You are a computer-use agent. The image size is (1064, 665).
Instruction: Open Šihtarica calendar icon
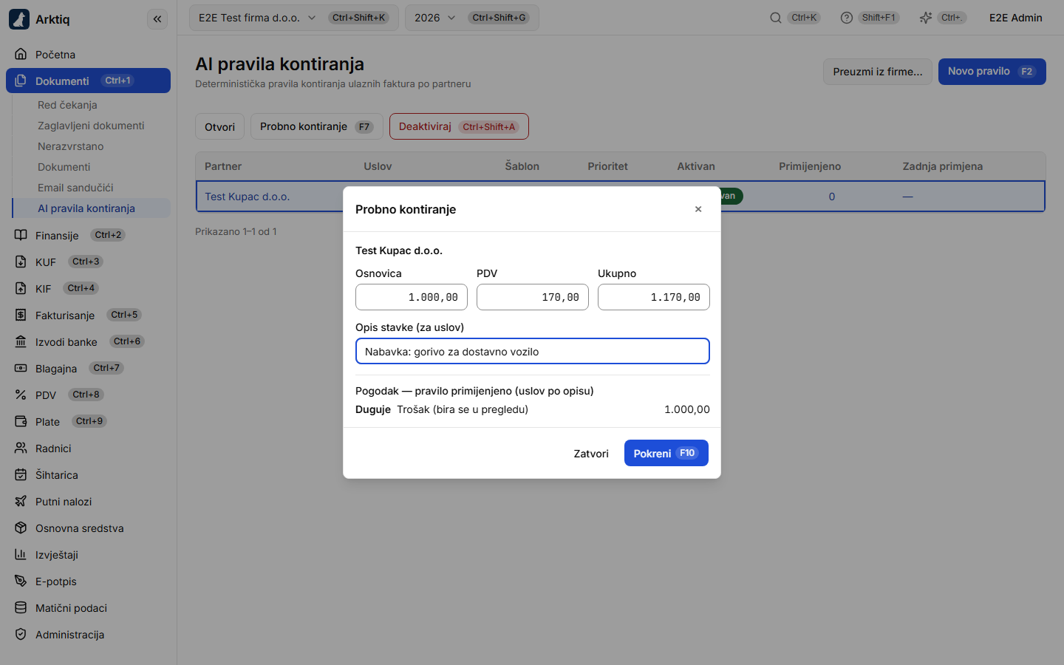pos(21,474)
